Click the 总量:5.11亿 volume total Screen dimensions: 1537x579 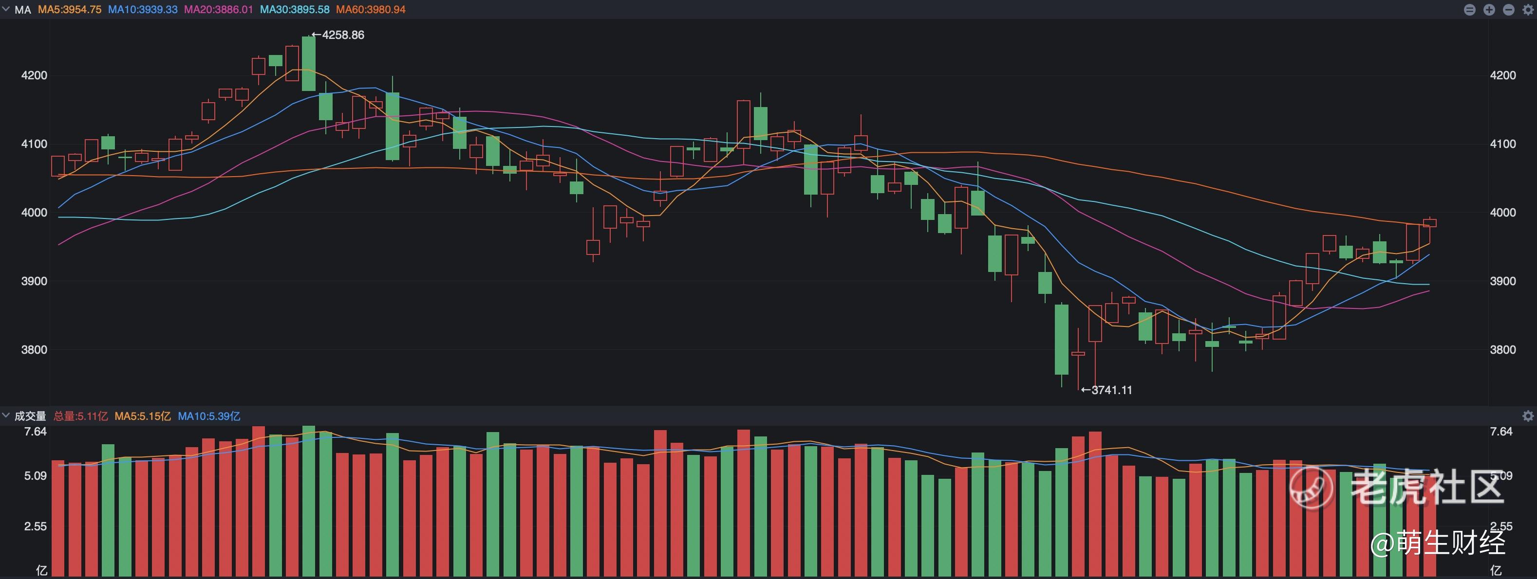coord(80,416)
